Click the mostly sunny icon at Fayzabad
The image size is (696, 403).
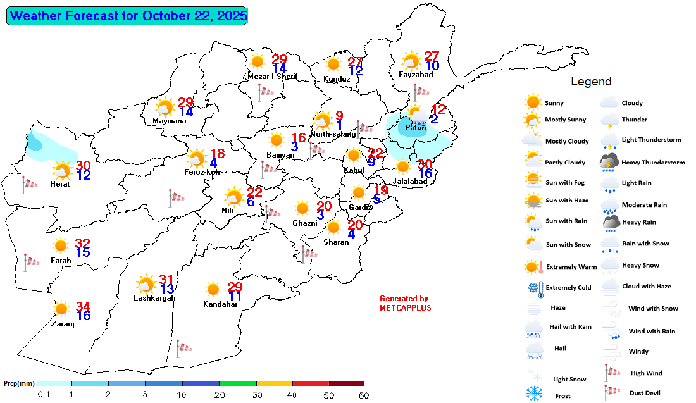click(411, 61)
